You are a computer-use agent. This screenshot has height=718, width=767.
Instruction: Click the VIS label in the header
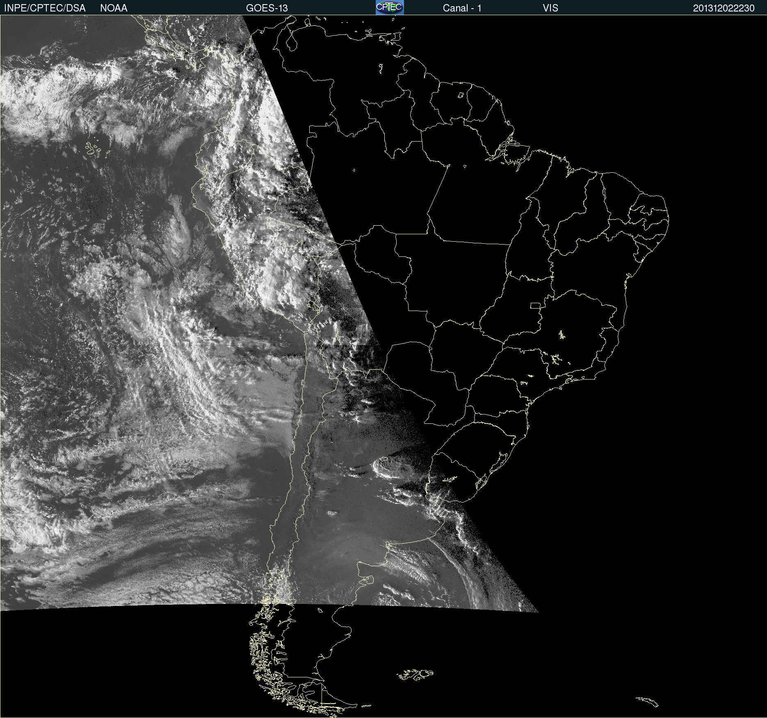click(x=550, y=8)
